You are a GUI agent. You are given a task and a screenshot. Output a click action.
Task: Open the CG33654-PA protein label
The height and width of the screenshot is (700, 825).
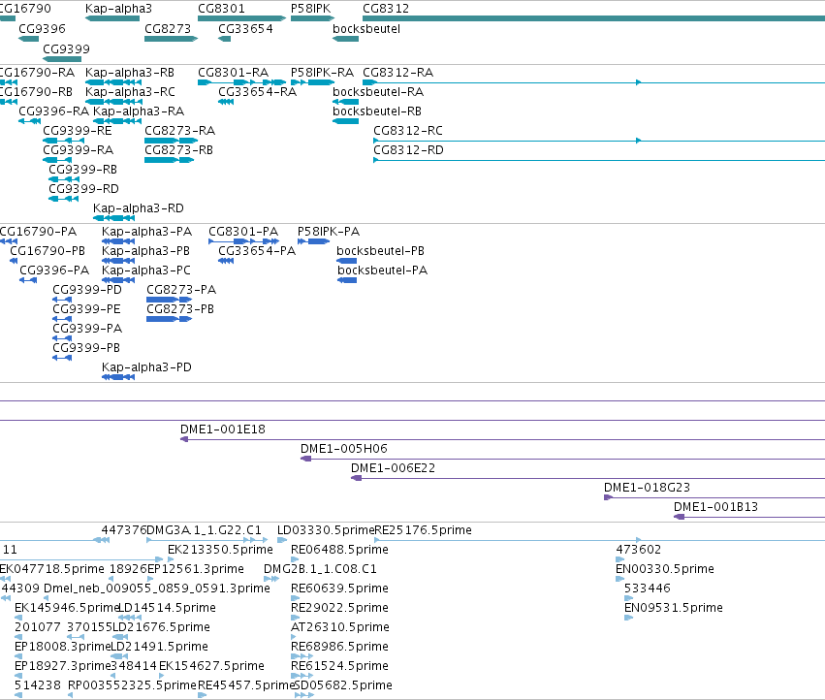coord(257,251)
